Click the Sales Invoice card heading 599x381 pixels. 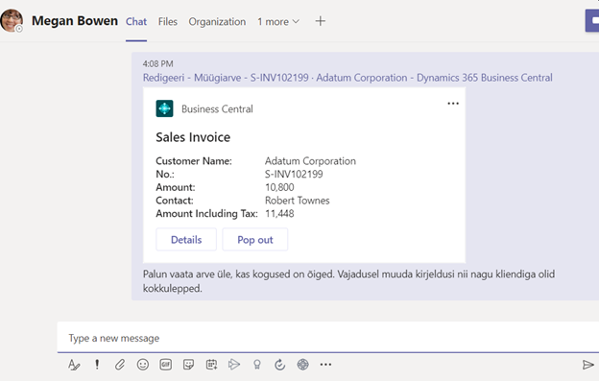coord(193,137)
